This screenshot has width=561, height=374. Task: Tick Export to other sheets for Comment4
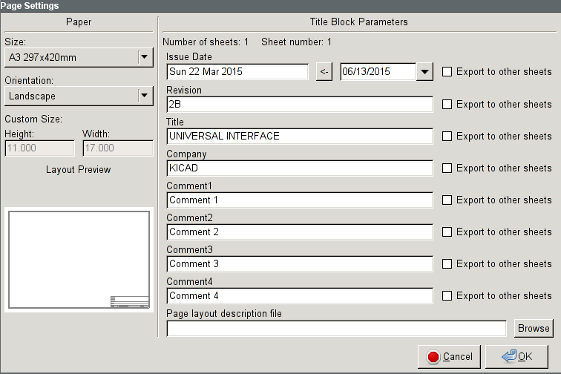447,296
